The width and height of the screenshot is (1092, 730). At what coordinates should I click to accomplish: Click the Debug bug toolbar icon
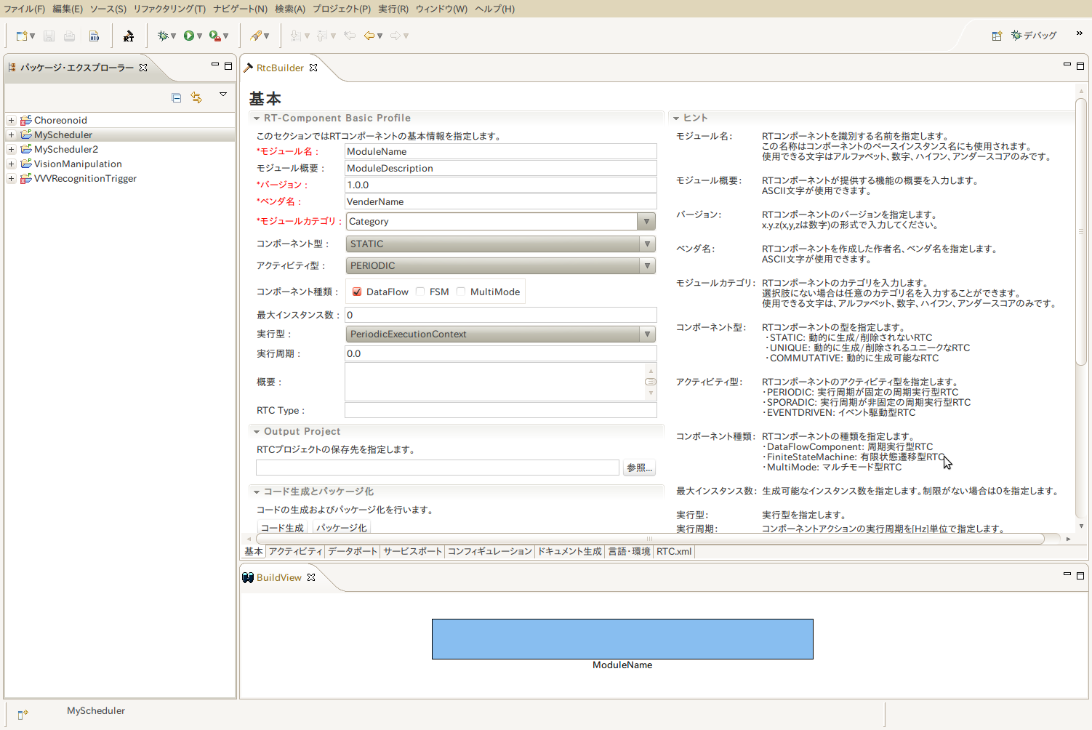click(x=163, y=36)
